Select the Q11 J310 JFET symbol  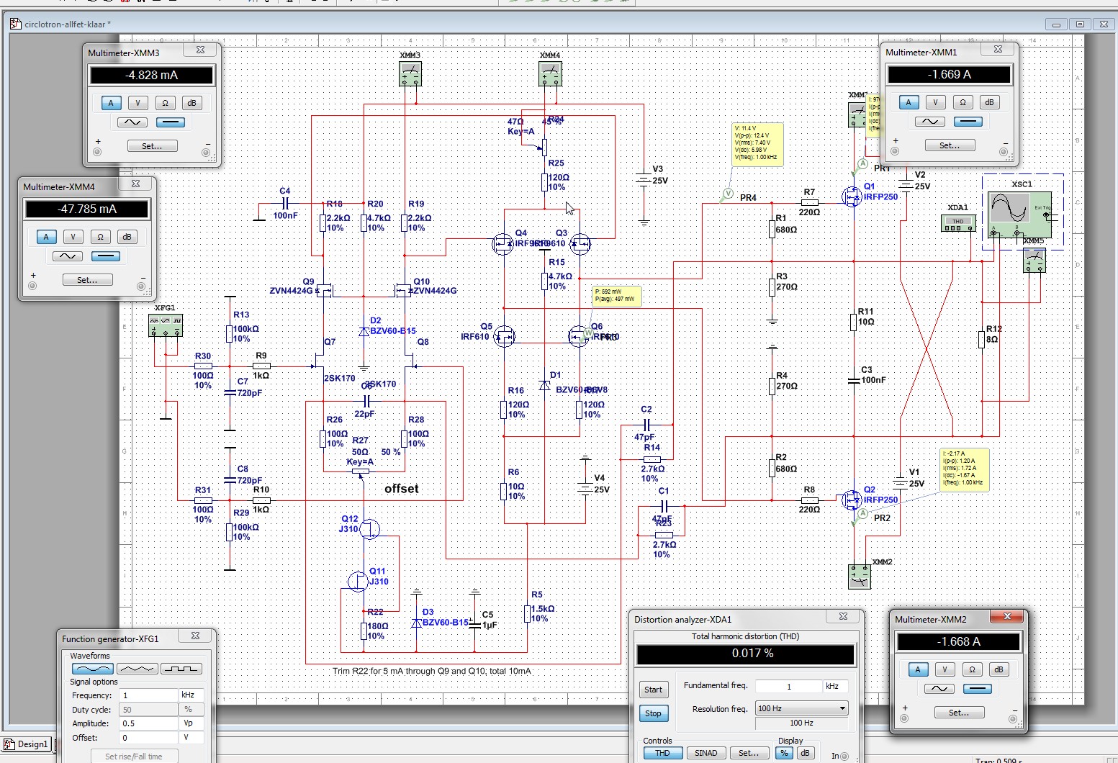pos(358,582)
